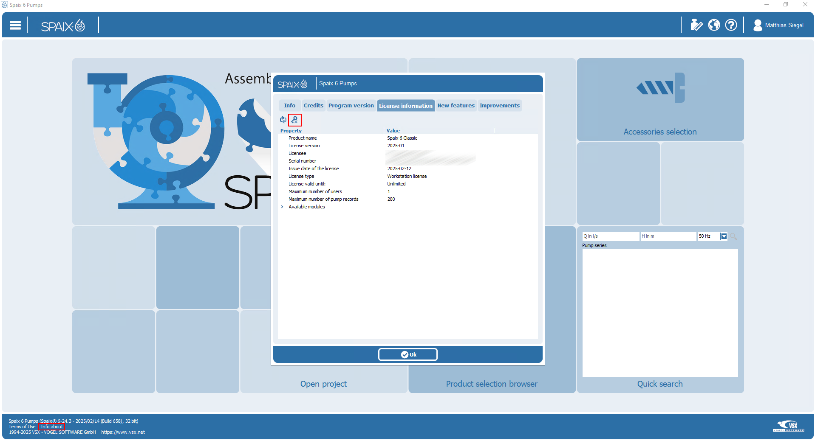
Task: Close the Spaix 6 Pumps window
Action: (x=805, y=5)
